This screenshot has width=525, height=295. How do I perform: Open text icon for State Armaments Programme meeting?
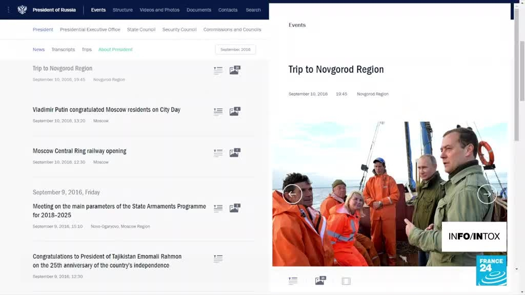click(218, 208)
